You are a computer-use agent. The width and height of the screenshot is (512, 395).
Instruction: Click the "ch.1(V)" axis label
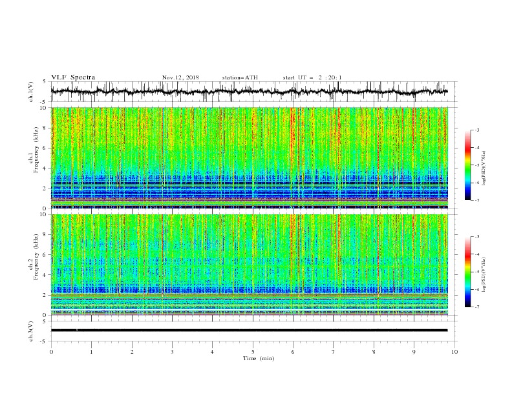click(31, 92)
